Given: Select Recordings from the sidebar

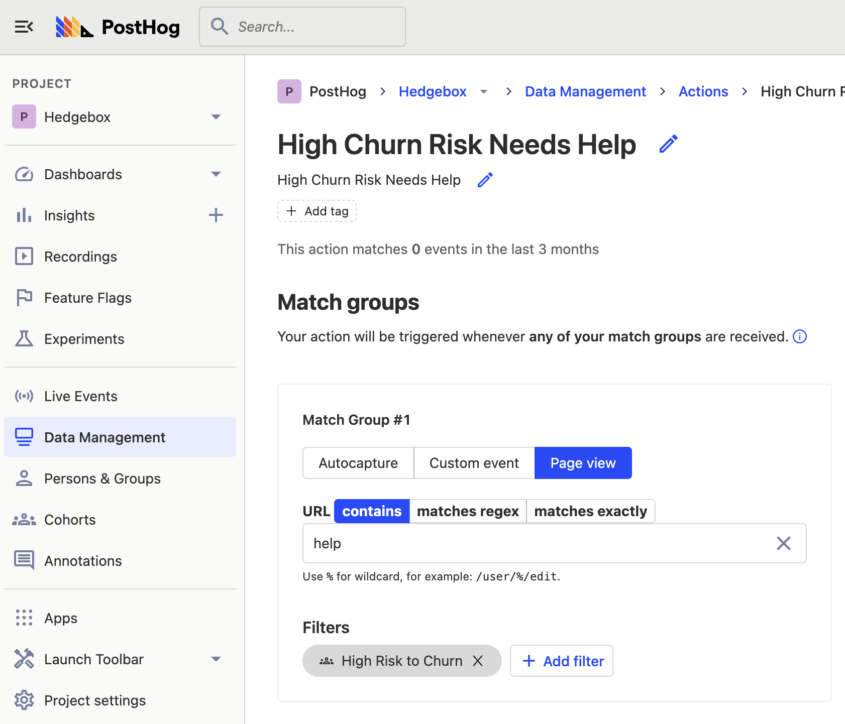Looking at the screenshot, I should coord(80,256).
